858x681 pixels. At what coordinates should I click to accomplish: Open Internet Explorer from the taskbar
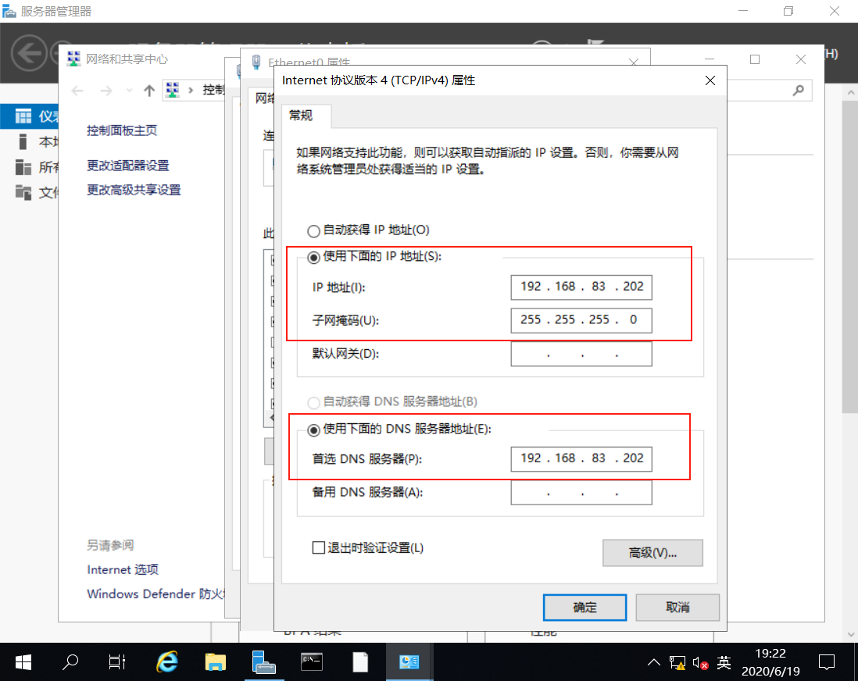click(166, 661)
